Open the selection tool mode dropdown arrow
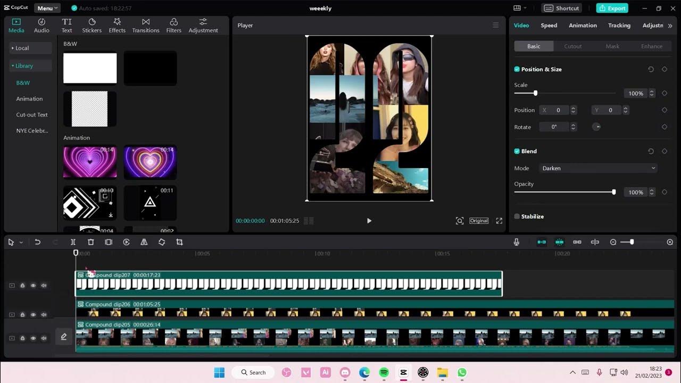 (x=21, y=242)
